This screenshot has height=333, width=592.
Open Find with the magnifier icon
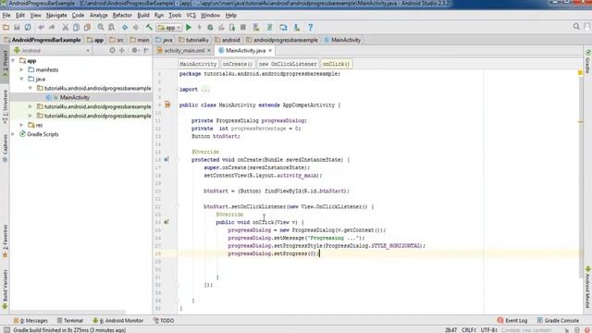coord(101,27)
